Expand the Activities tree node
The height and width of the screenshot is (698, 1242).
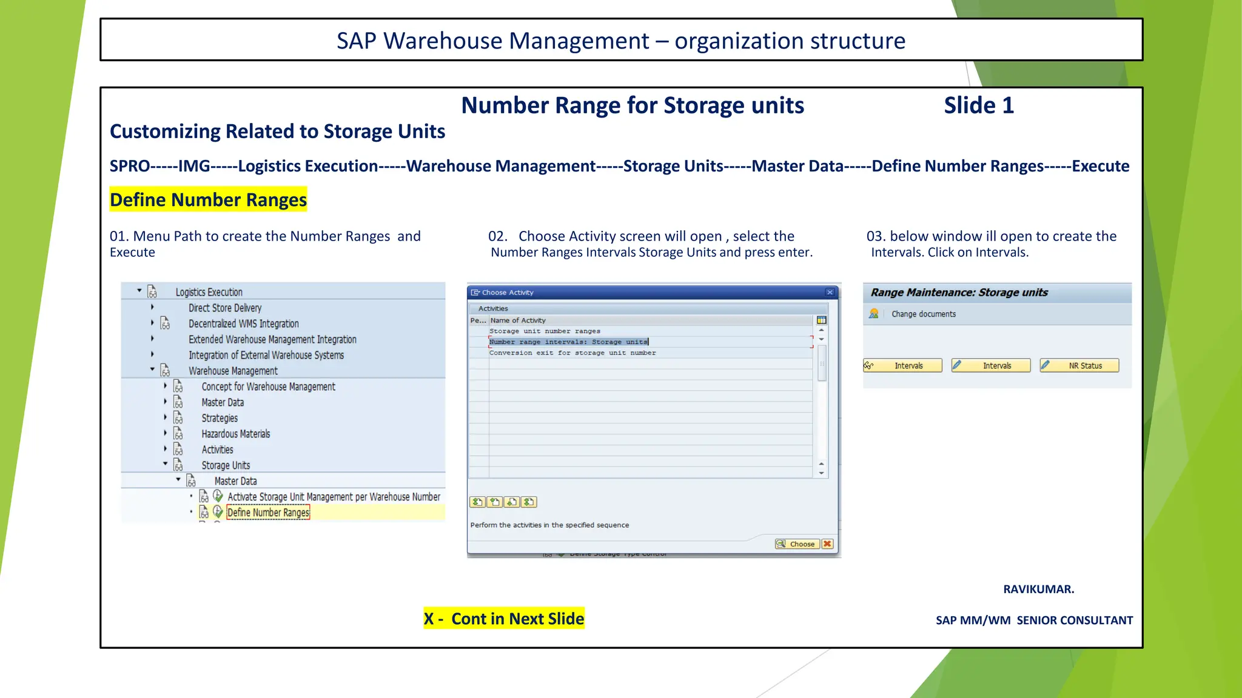pos(165,449)
